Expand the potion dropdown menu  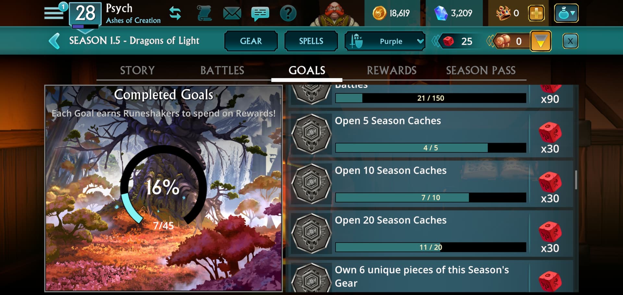tap(566, 13)
